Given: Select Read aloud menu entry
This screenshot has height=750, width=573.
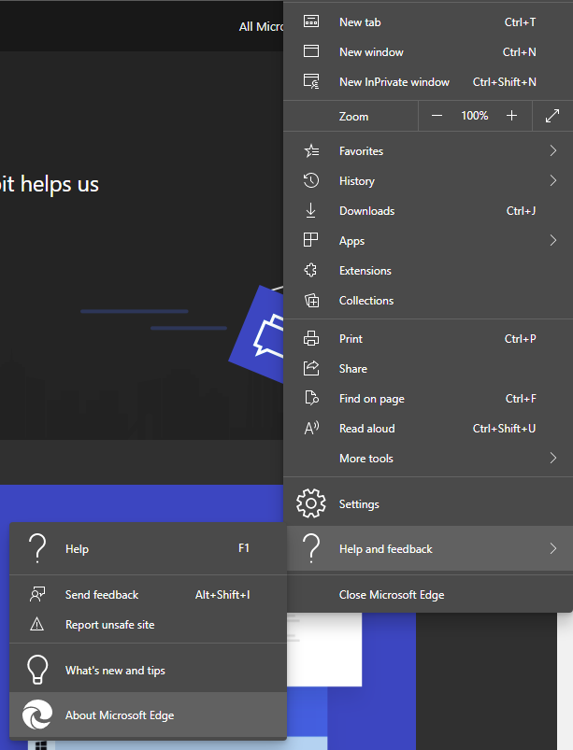Looking at the screenshot, I should click(x=428, y=428).
